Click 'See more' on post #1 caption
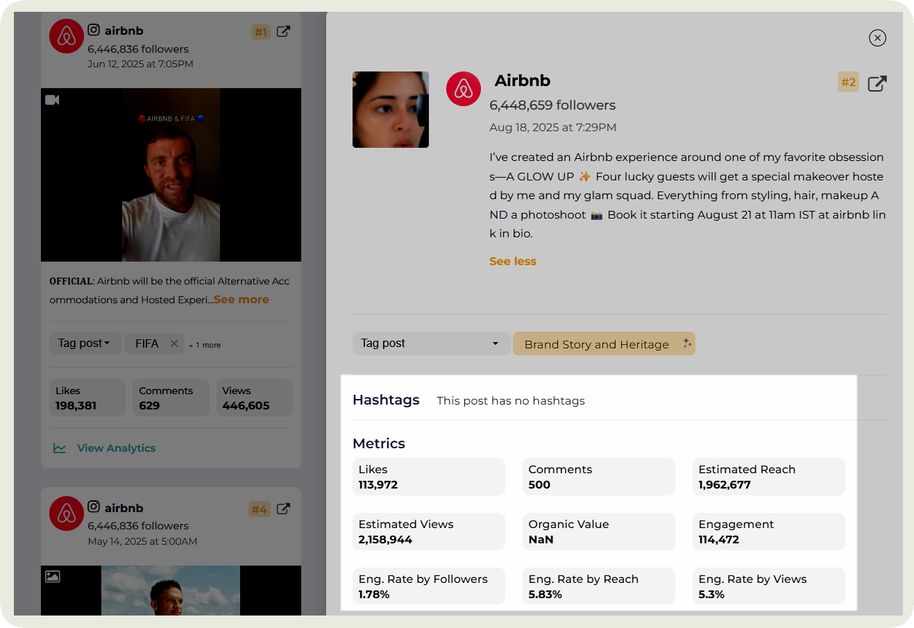The image size is (914, 628). [242, 300]
